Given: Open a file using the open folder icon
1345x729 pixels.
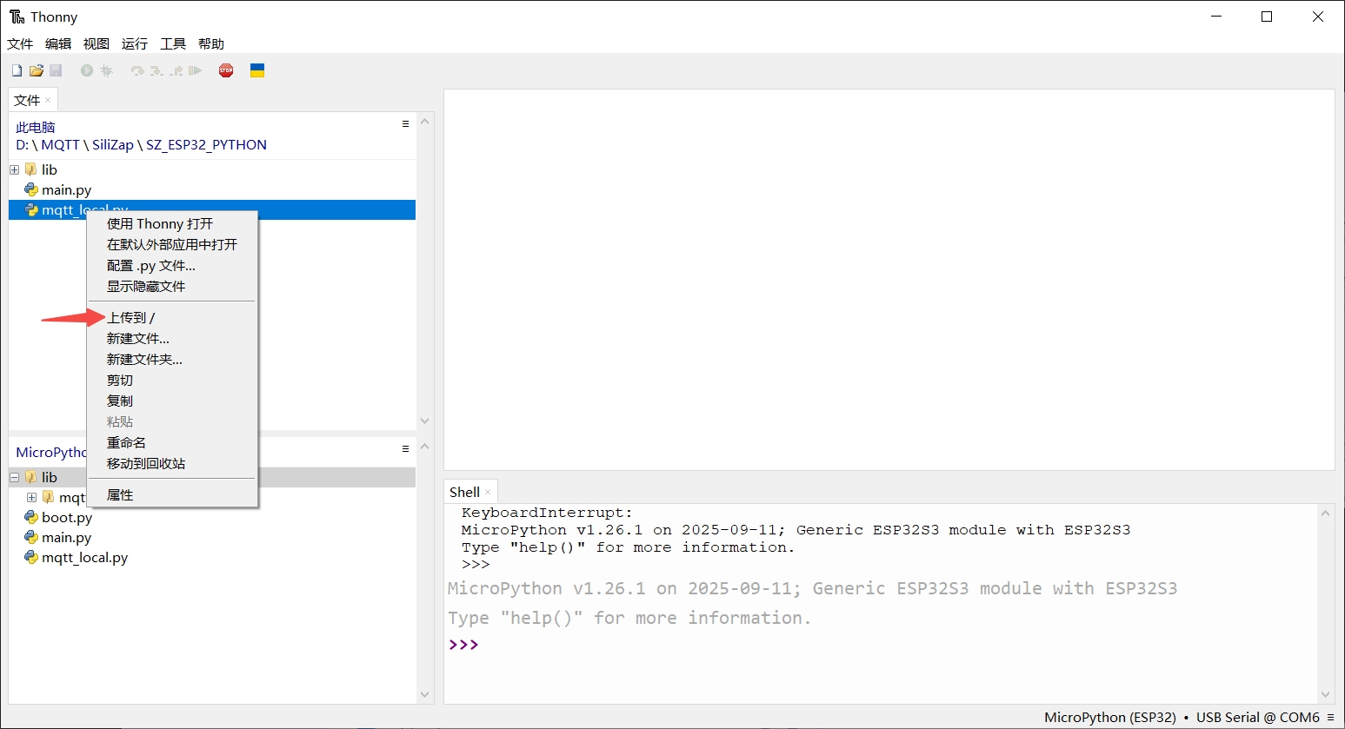Looking at the screenshot, I should (36, 70).
